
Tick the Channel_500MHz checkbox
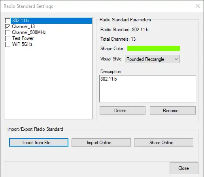8,32
